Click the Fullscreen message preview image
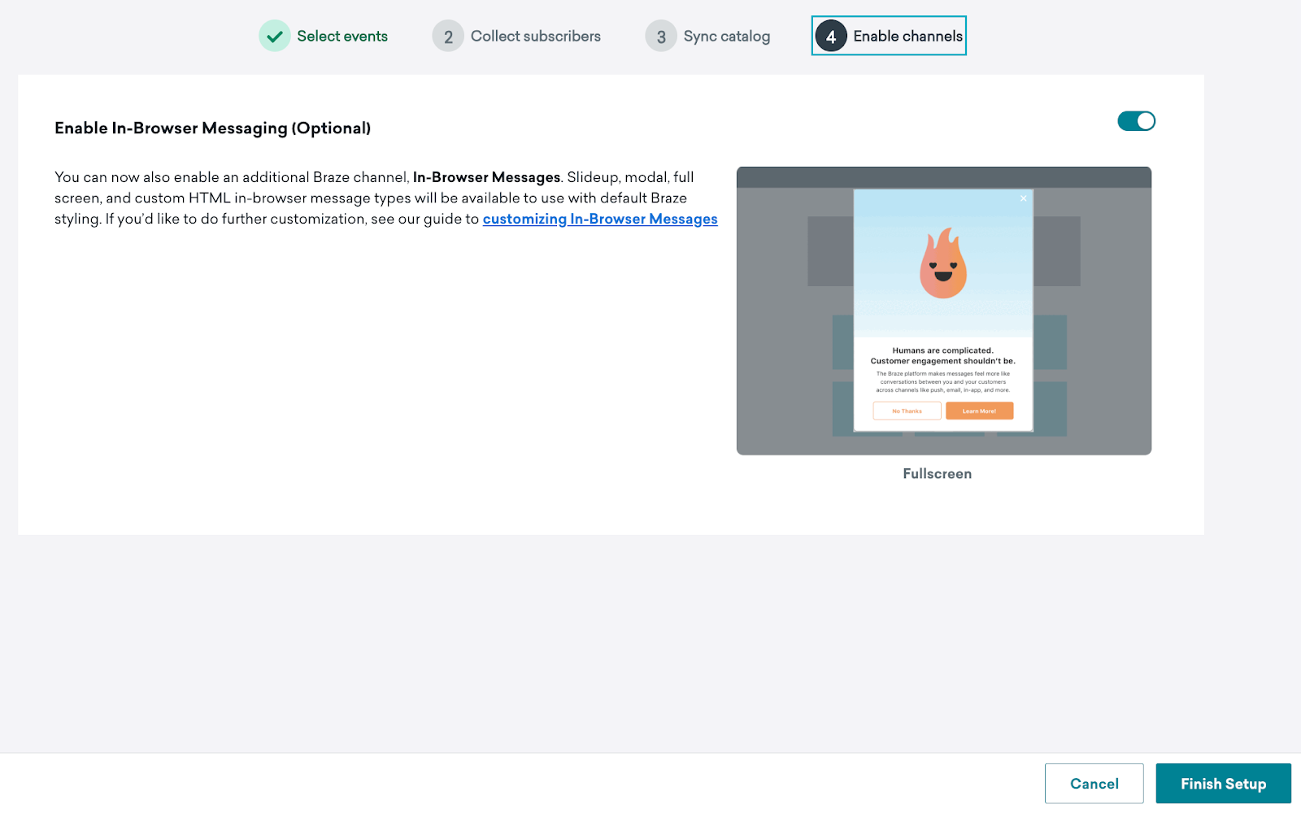1301x813 pixels. click(x=943, y=311)
